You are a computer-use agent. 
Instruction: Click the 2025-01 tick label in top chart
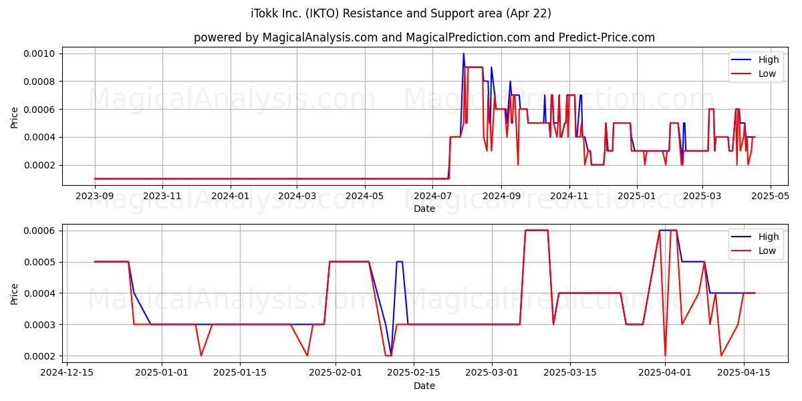click(637, 196)
